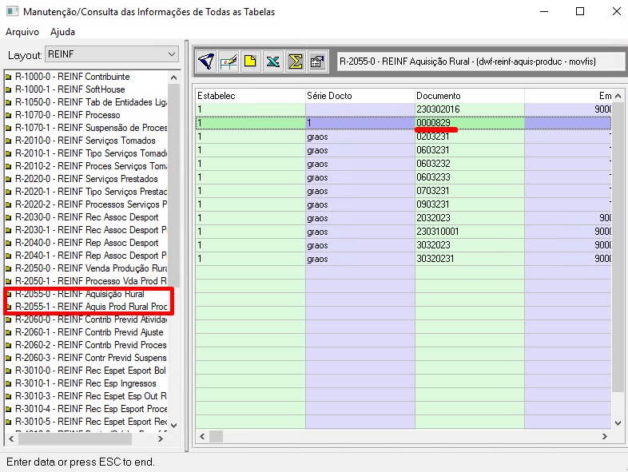Image resolution: width=628 pixels, height=472 pixels.
Task: Select R-3010-4 REINF Rec Esp Esport Proce
Action: [x=91, y=409]
